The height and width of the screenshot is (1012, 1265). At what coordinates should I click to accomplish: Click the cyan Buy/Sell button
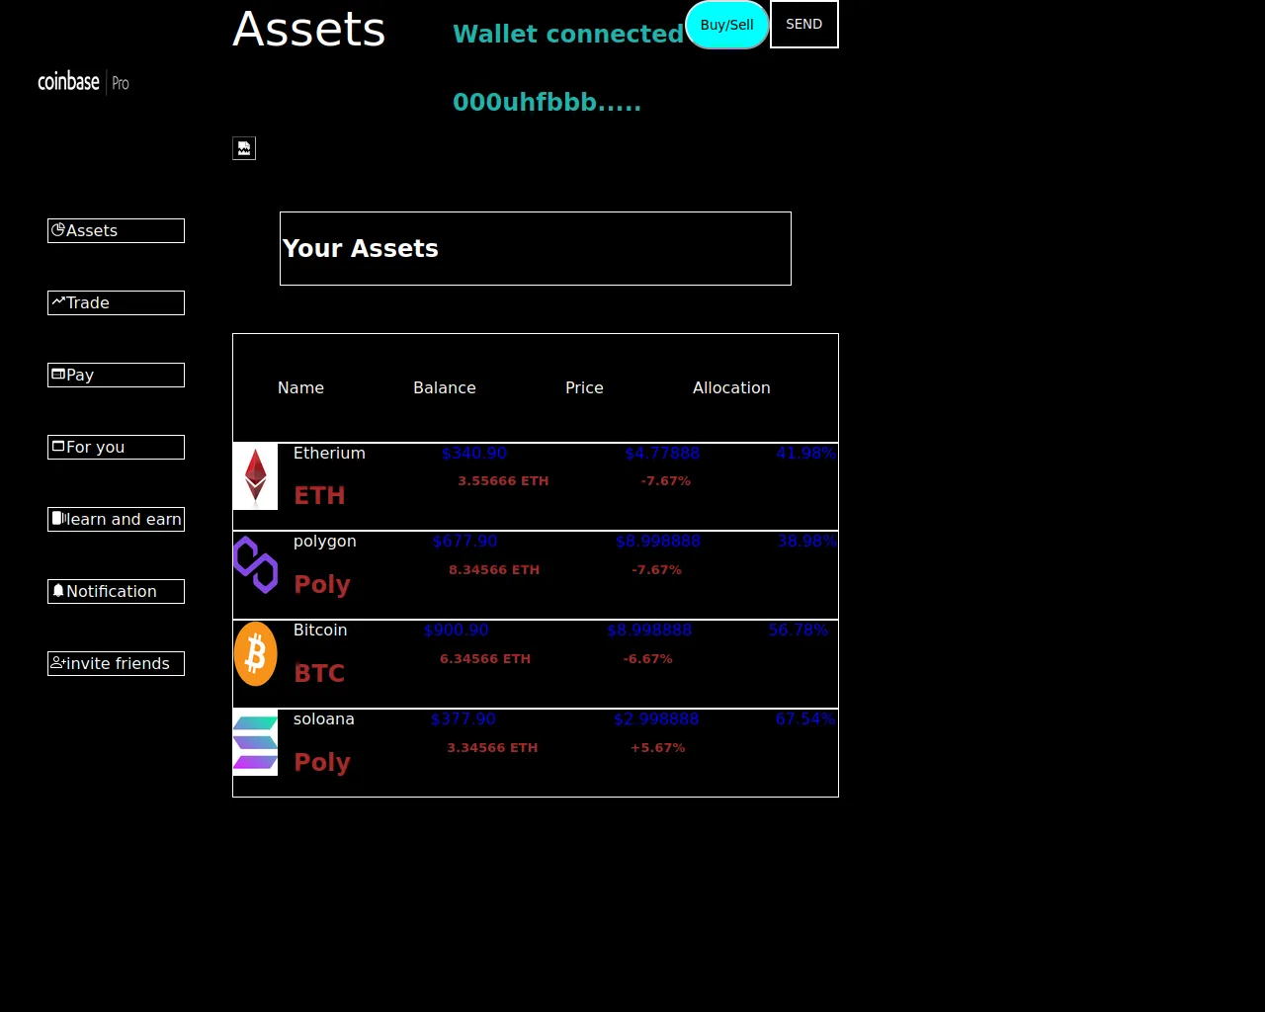coord(727,25)
